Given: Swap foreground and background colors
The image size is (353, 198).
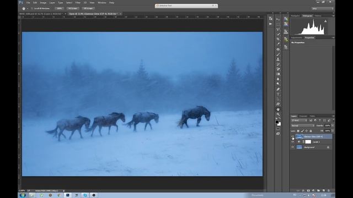Looking at the screenshot, I should (x=280, y=119).
